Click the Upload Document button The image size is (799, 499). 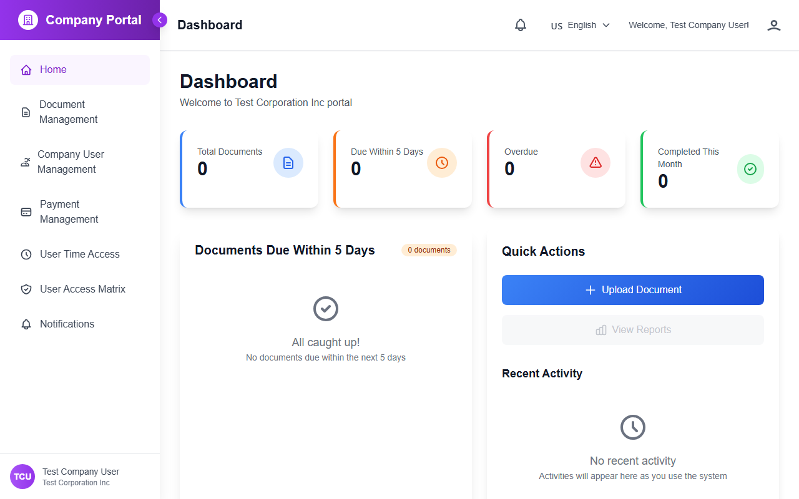pyautogui.click(x=632, y=289)
